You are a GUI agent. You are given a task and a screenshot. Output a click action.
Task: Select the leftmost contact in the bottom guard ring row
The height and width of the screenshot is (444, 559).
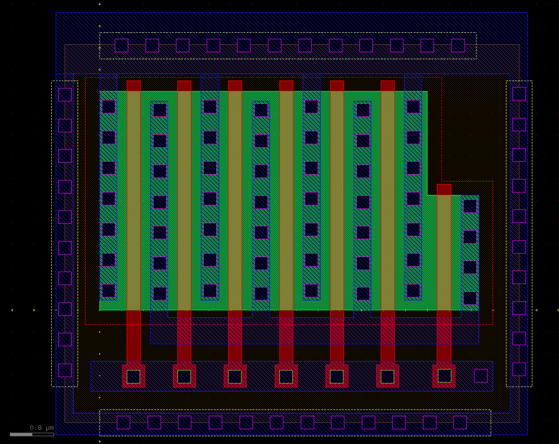pyautogui.click(x=124, y=422)
